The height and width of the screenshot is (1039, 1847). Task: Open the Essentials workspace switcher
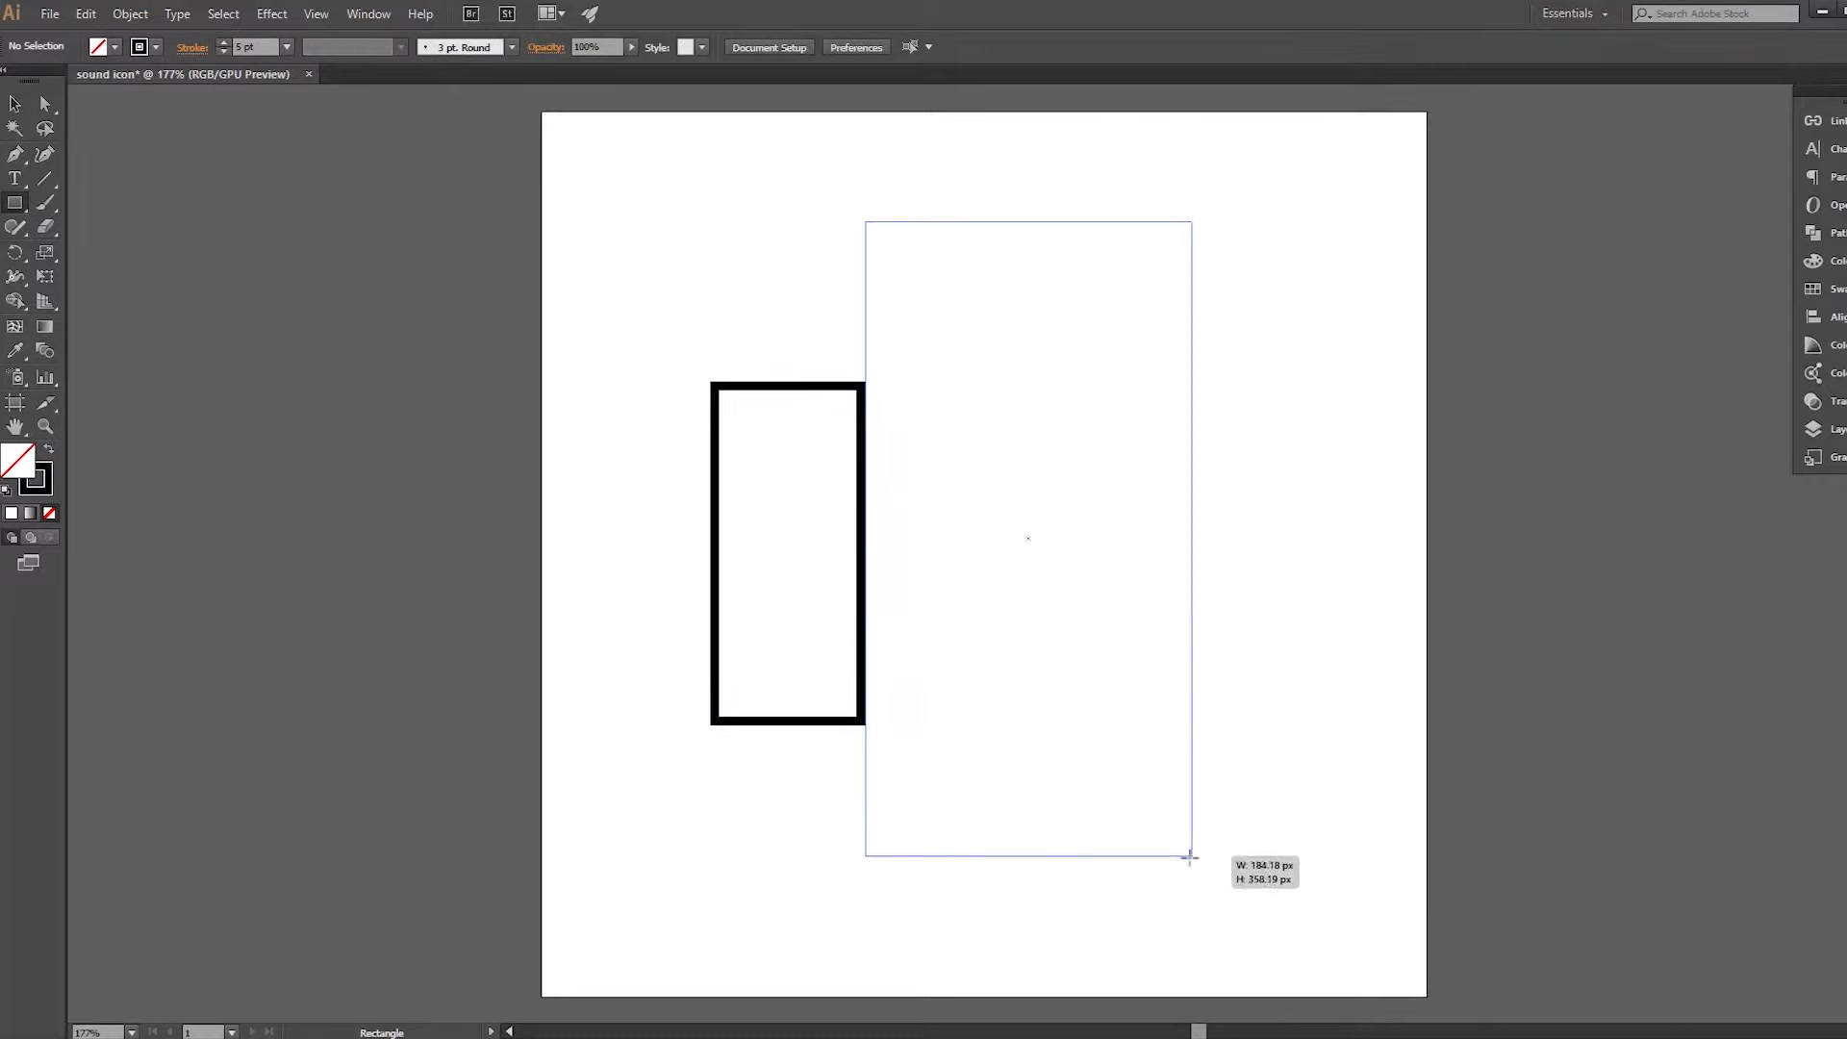tap(1575, 13)
